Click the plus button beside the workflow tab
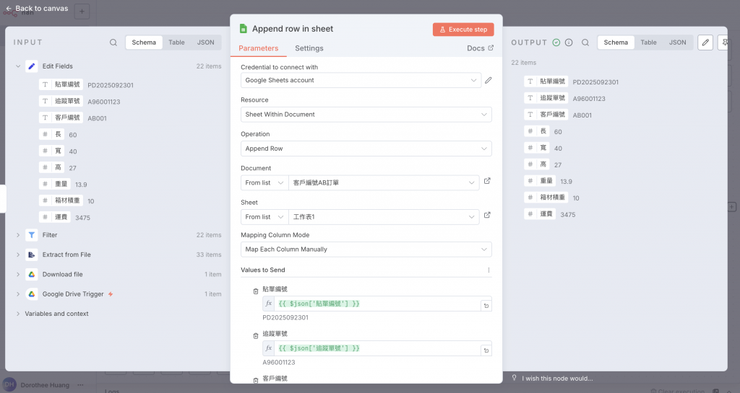This screenshot has width=740, height=393. tap(82, 12)
